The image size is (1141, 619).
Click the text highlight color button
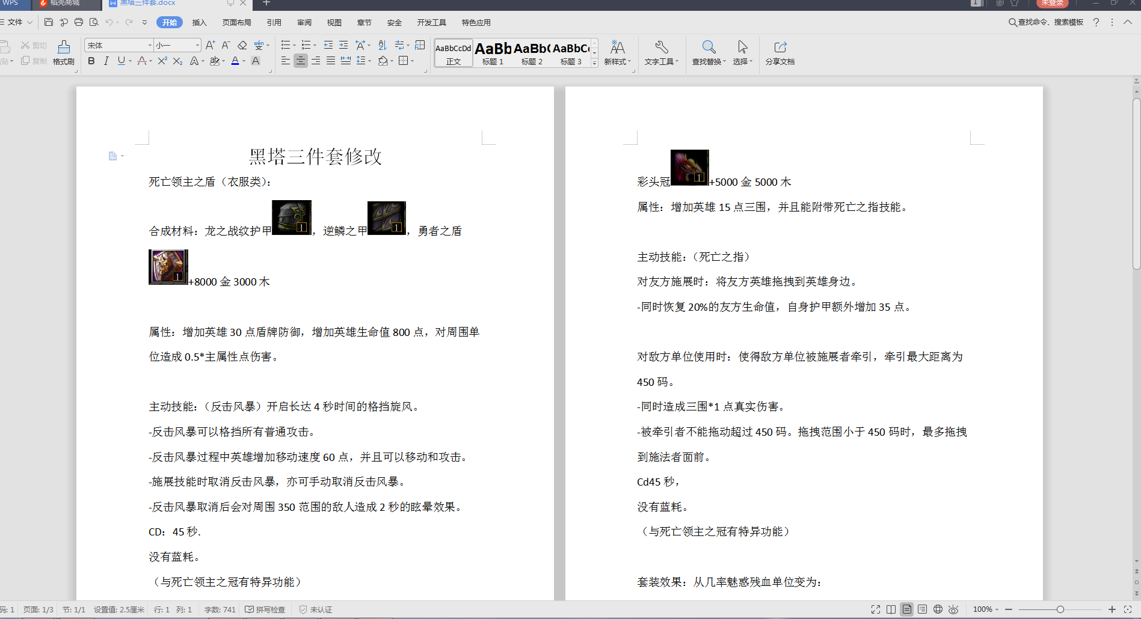coord(215,61)
